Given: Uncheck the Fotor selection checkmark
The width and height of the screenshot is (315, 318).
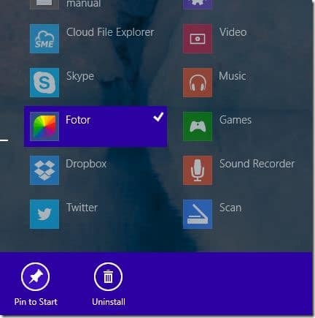Looking at the screenshot, I should (158, 117).
